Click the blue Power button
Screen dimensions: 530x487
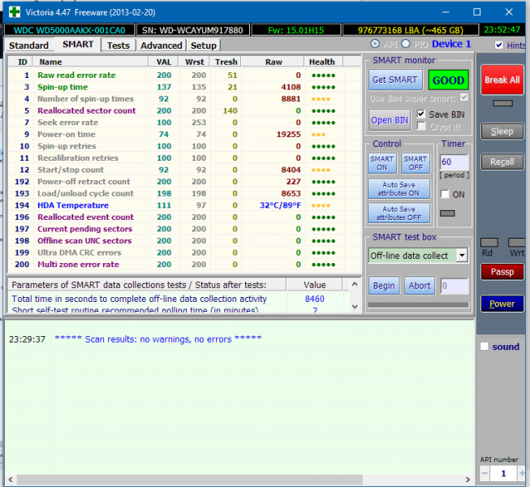pos(502,304)
